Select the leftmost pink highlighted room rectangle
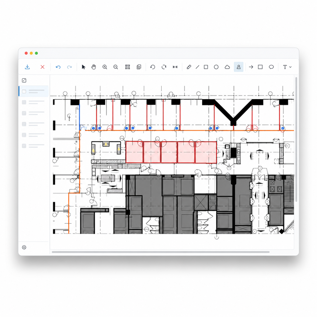This screenshot has height=317, width=317. point(134,152)
